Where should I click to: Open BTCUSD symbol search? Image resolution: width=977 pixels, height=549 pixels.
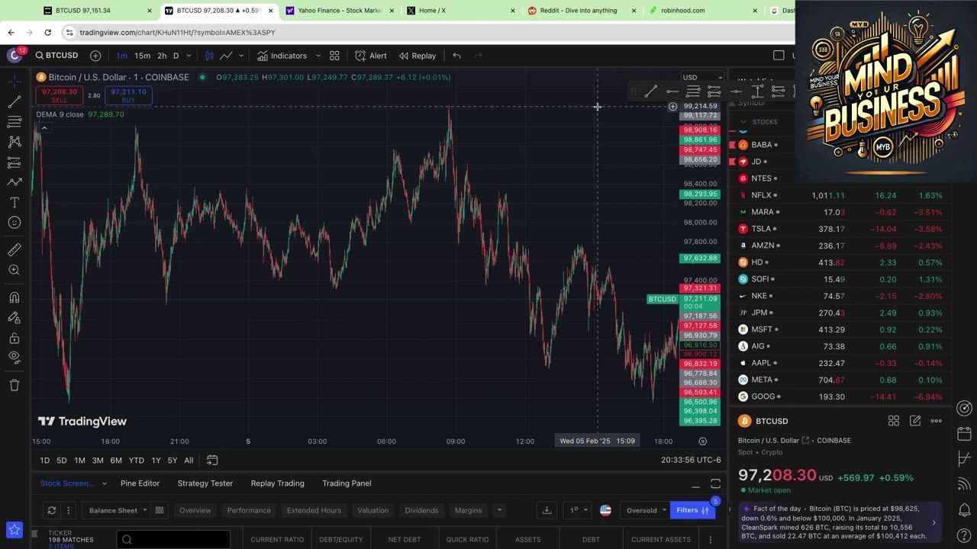click(x=56, y=56)
